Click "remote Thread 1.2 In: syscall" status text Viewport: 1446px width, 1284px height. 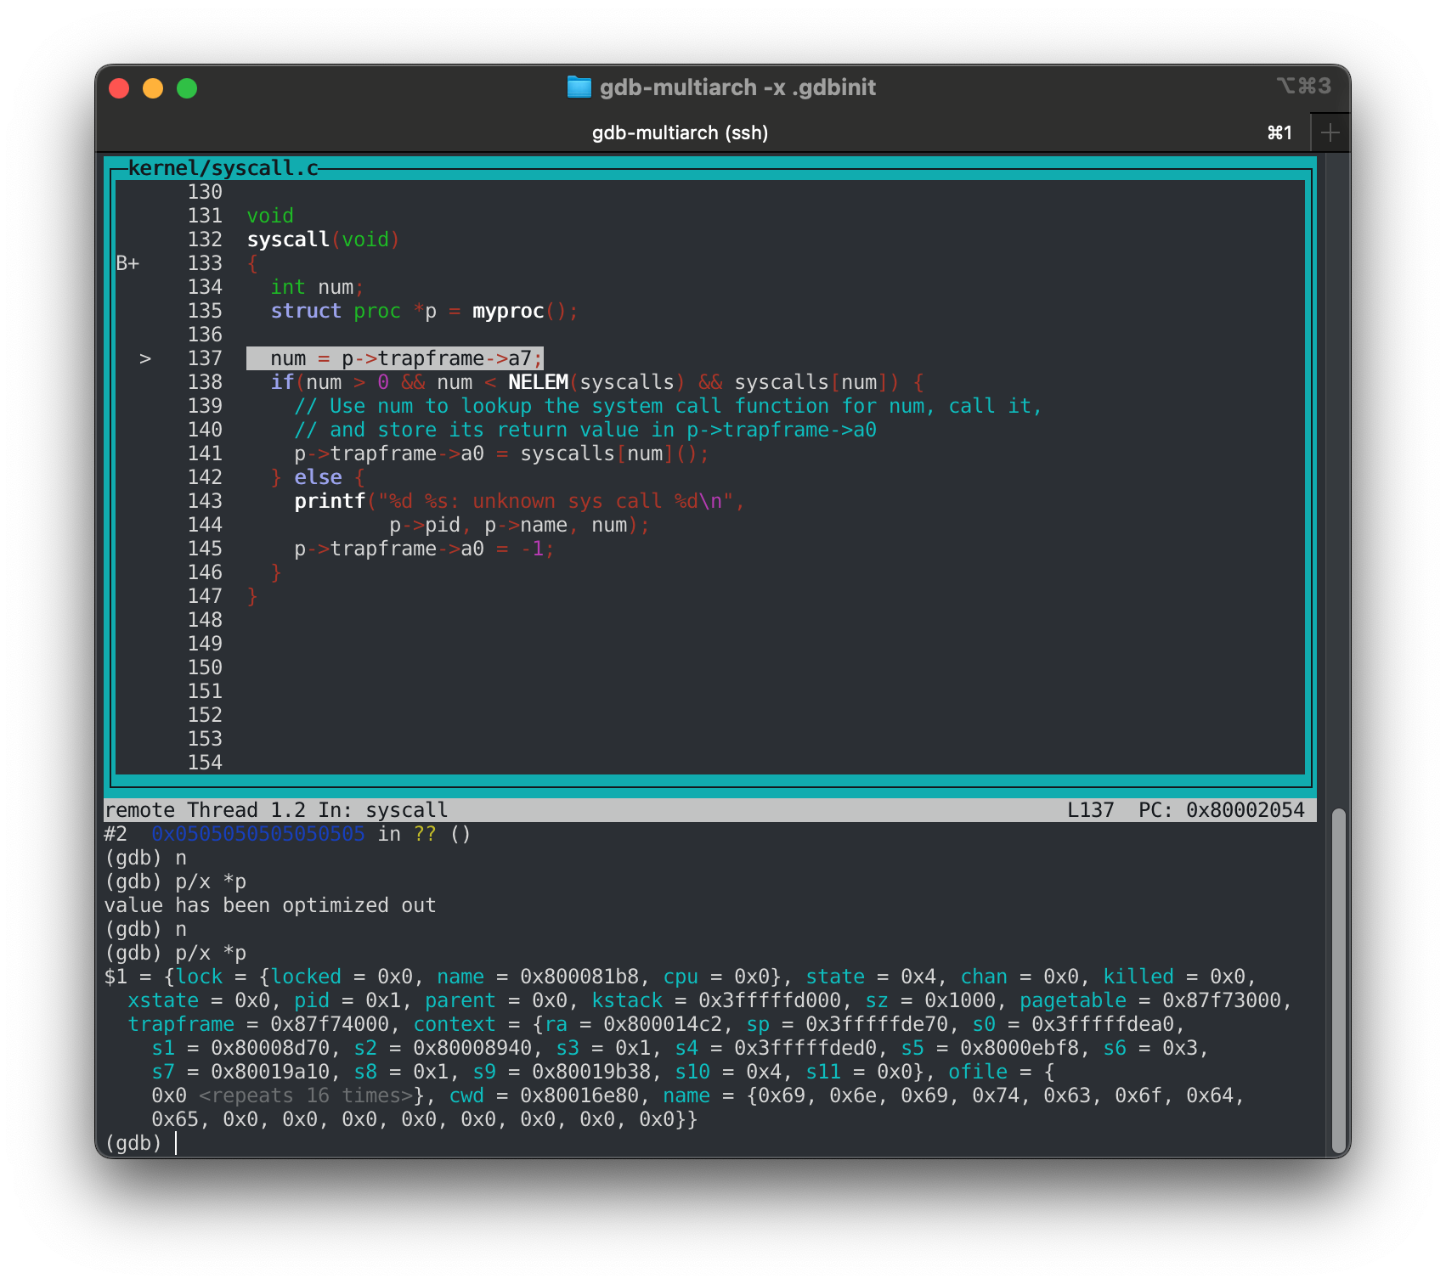(276, 809)
